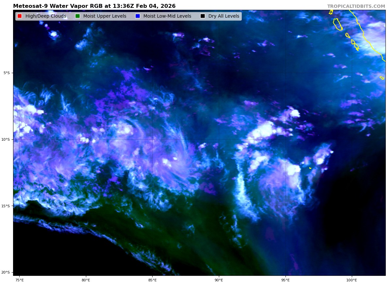
Task: Select the Moist Upper Levels legend label
Action: pos(105,16)
